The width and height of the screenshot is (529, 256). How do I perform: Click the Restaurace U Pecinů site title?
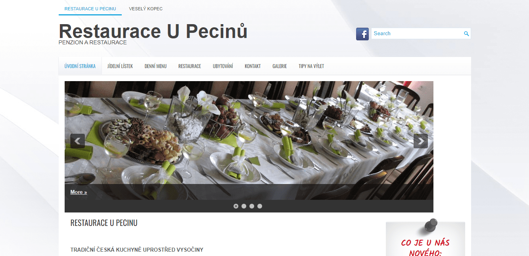click(x=153, y=31)
